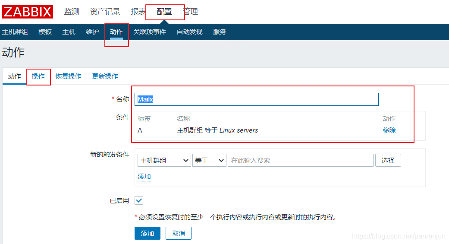
Task: Open the 资产记录 top menu
Action: (105, 12)
